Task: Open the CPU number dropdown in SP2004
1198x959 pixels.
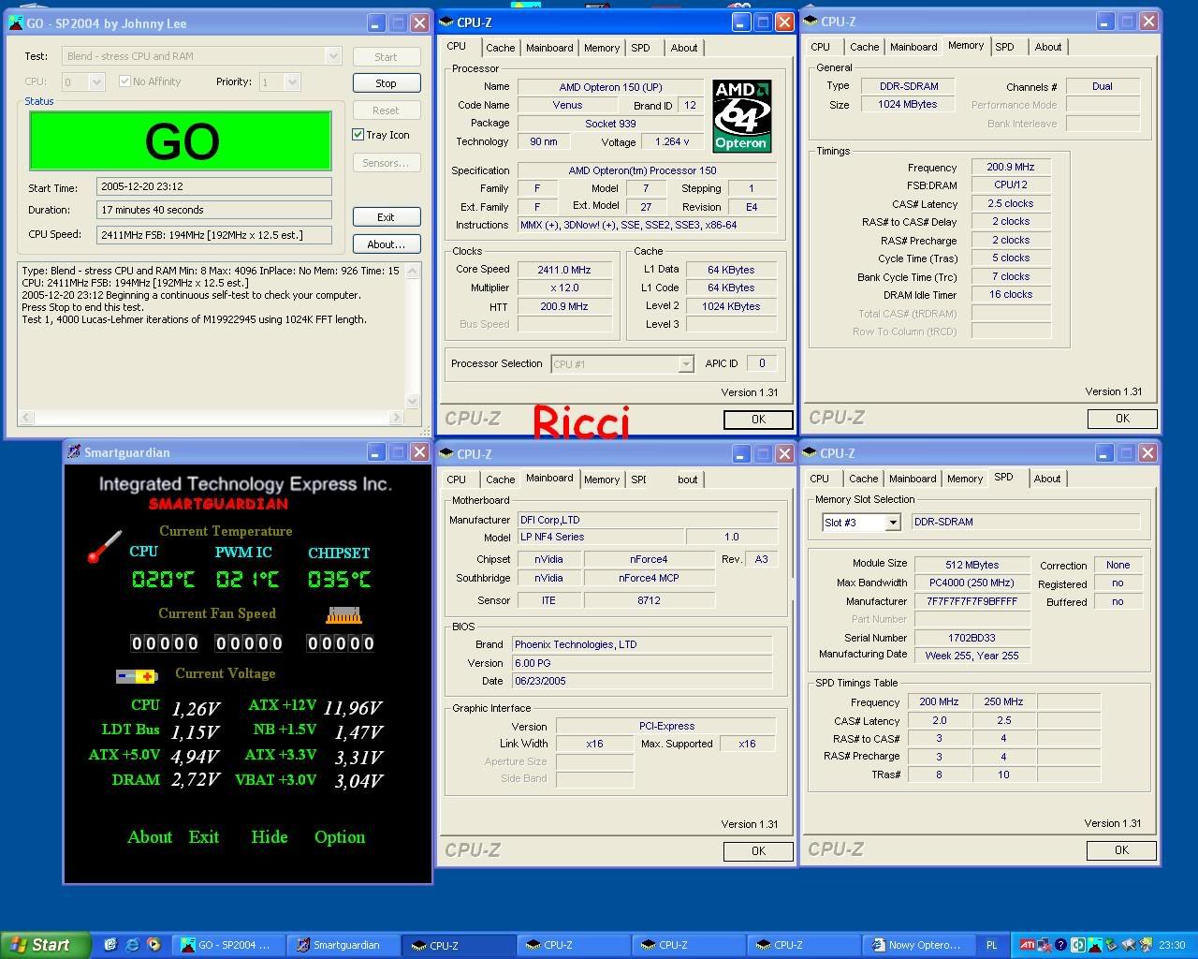Action: [x=95, y=82]
